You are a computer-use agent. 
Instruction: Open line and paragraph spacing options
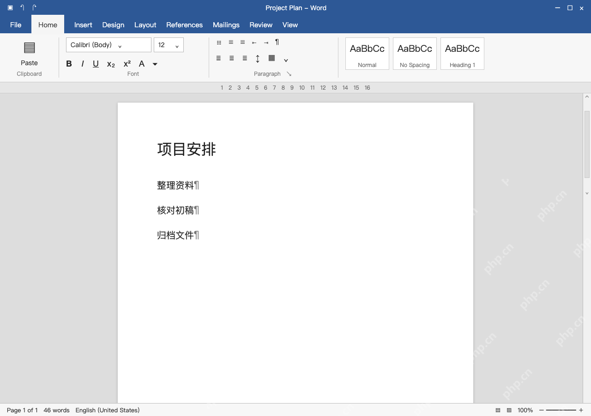258,59
